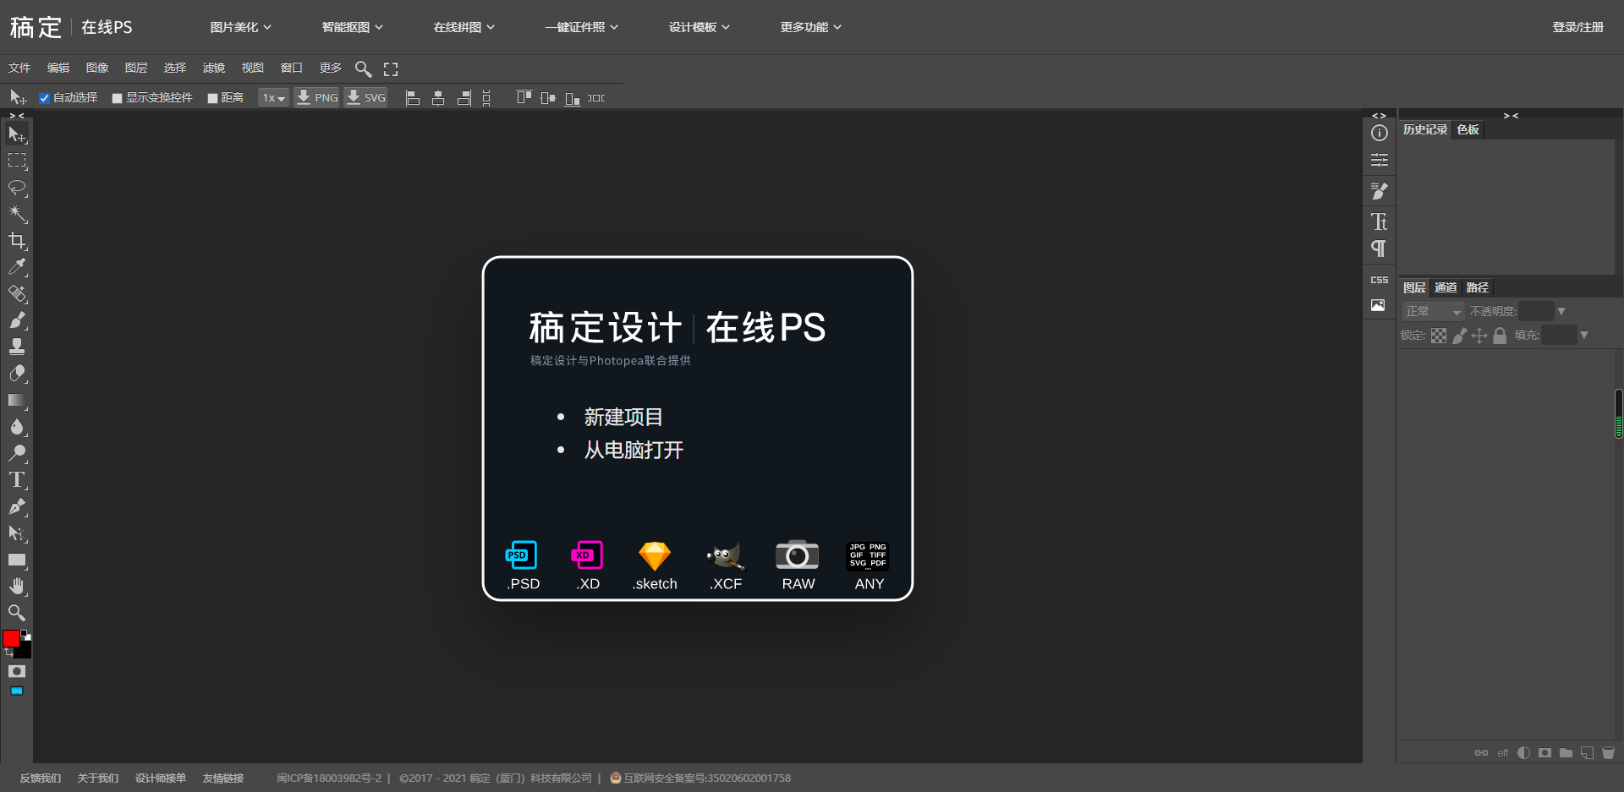Select the Eraser tool
The image size is (1624, 792).
(17, 374)
